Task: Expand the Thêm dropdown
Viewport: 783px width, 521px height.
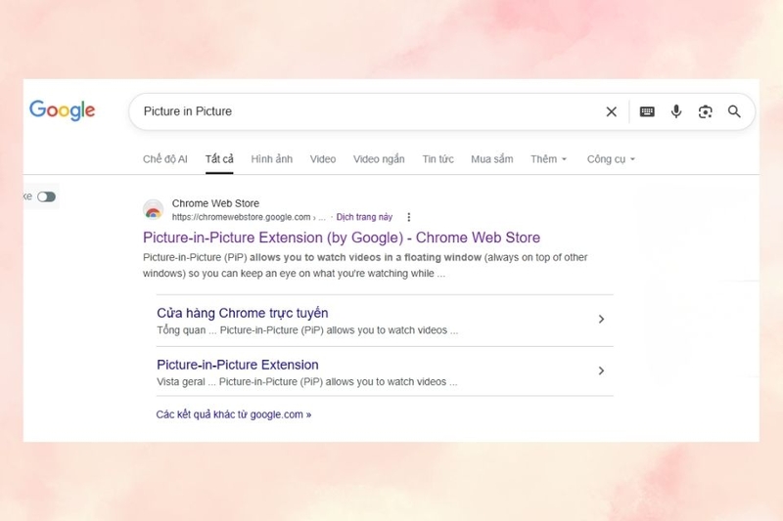Action: [x=548, y=159]
